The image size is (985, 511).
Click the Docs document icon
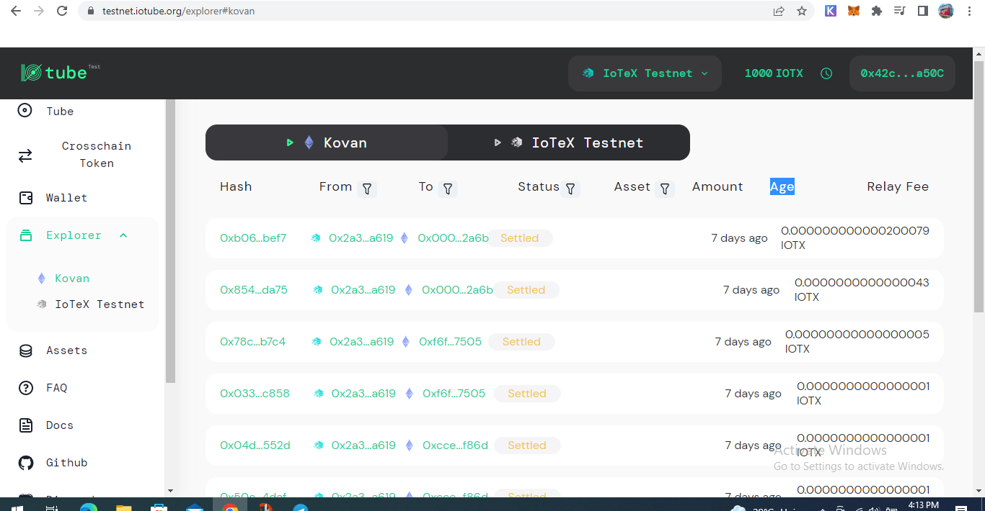coord(26,425)
